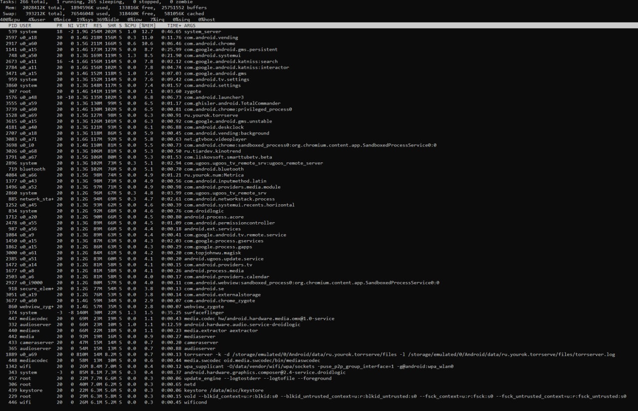The height and width of the screenshot is (411, 638).
Task: Select the VIRT column header
Action: [x=83, y=25]
